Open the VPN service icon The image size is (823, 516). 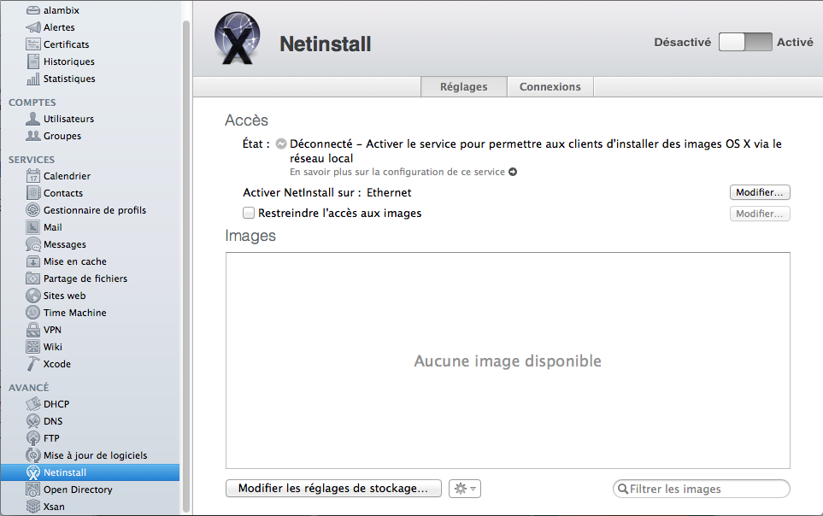coord(33,330)
